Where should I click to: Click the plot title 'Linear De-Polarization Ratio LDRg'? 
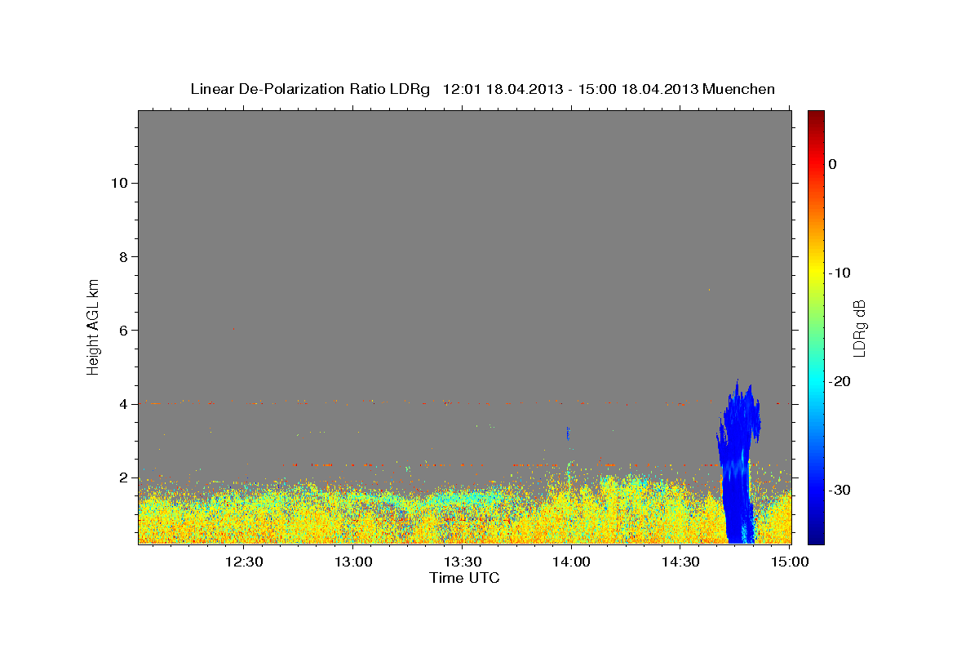click(310, 89)
